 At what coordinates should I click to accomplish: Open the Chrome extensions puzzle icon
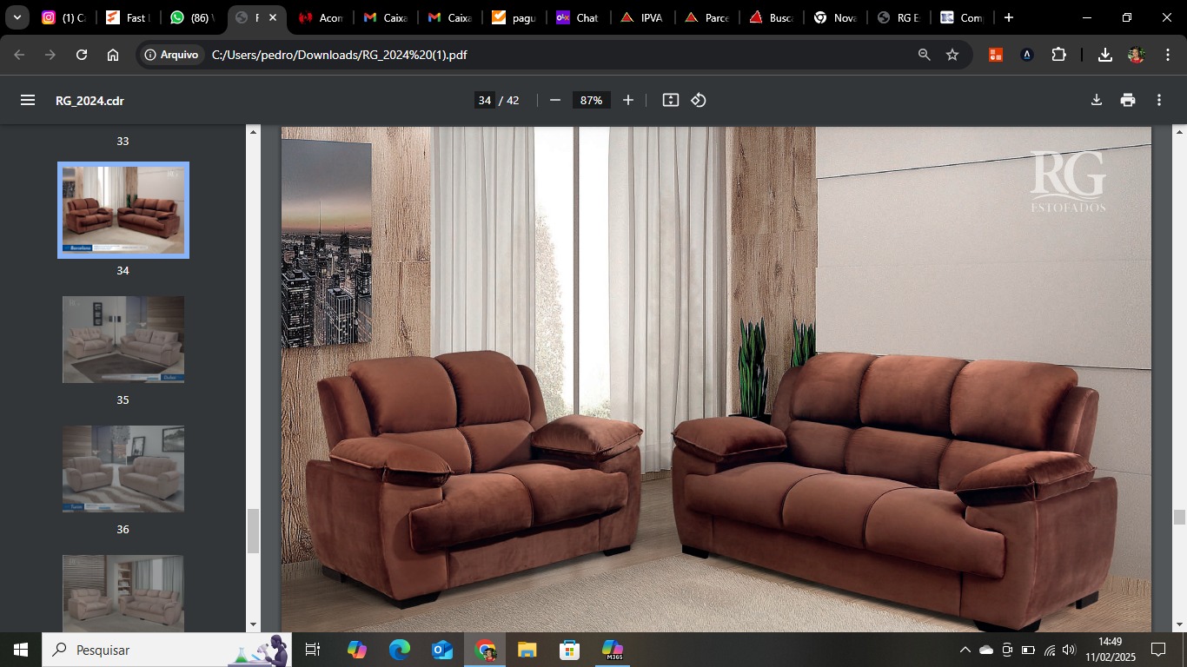[x=1058, y=55]
